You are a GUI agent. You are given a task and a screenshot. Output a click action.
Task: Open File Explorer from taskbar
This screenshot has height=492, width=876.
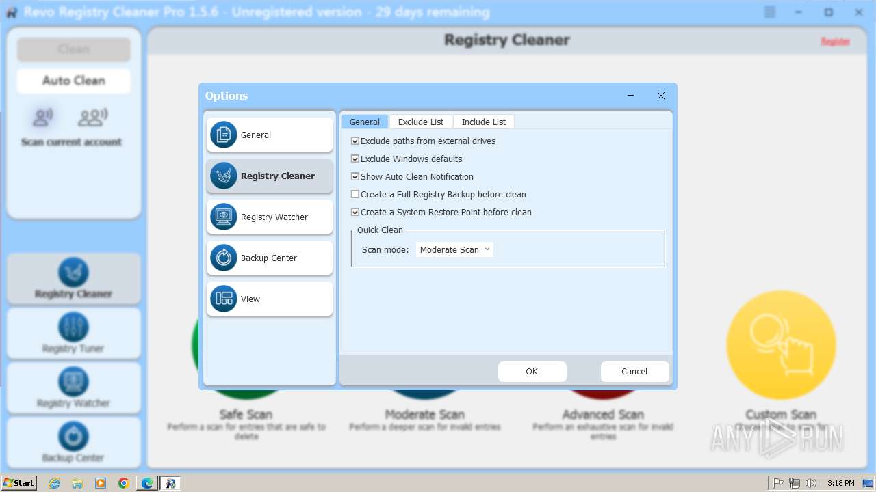(77, 483)
